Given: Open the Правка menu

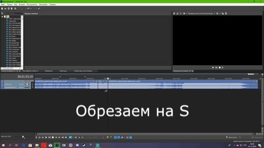Looking at the screenshot, I should (x=9, y=5).
